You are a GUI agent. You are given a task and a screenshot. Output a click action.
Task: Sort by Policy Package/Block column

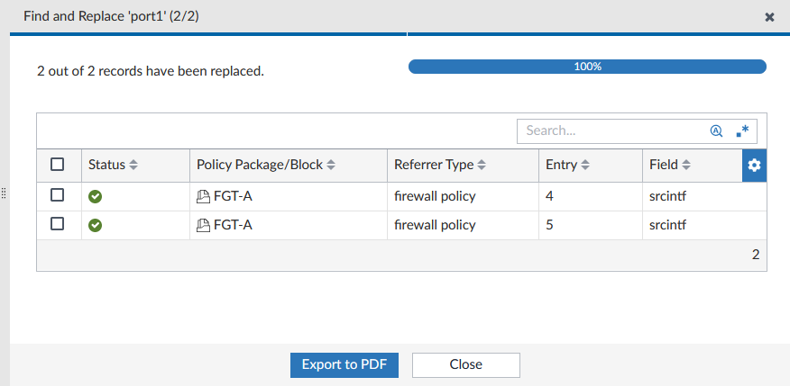pyautogui.click(x=266, y=166)
